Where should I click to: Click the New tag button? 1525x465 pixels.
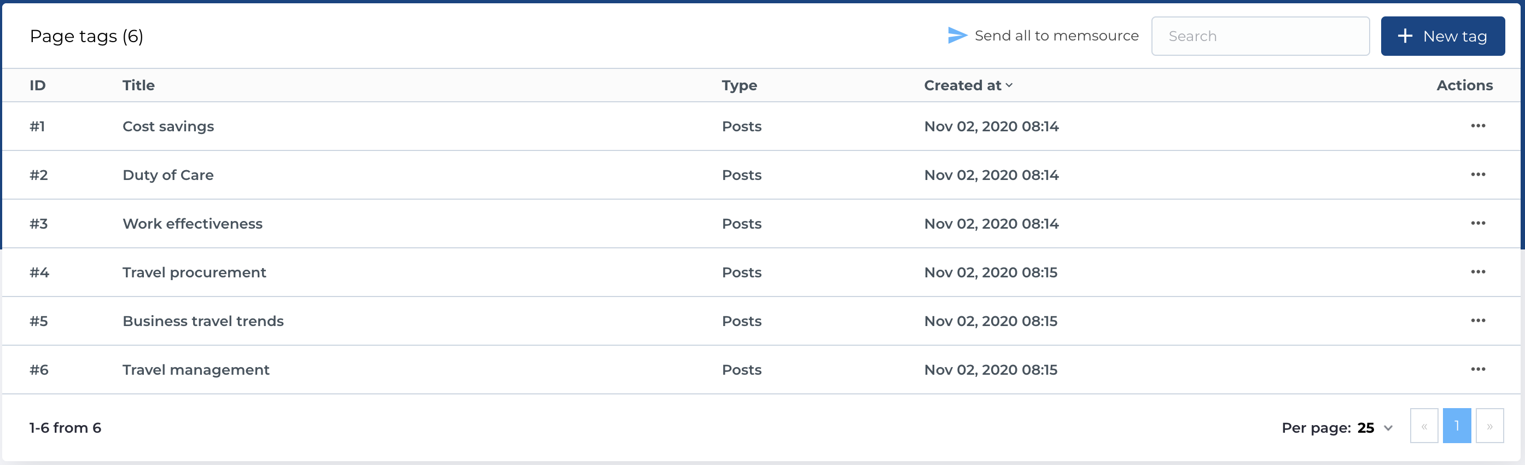tap(1443, 36)
